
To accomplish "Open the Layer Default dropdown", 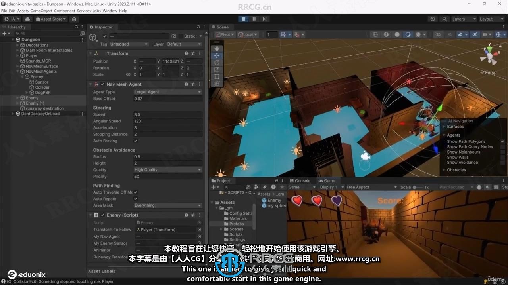I will pyautogui.click(x=184, y=44).
